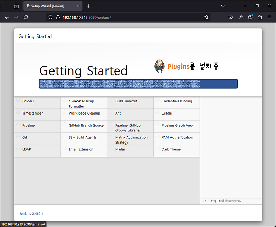
Task: Open the Firefox View tab icon
Action: point(16,6)
